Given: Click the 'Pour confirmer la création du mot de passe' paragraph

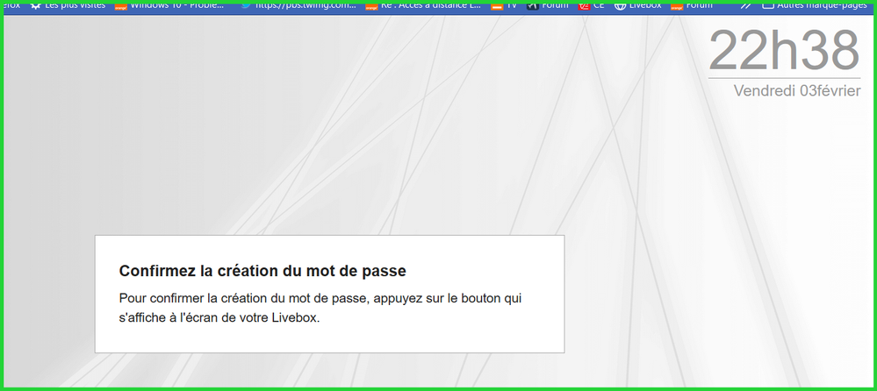Looking at the screenshot, I should [x=320, y=308].
